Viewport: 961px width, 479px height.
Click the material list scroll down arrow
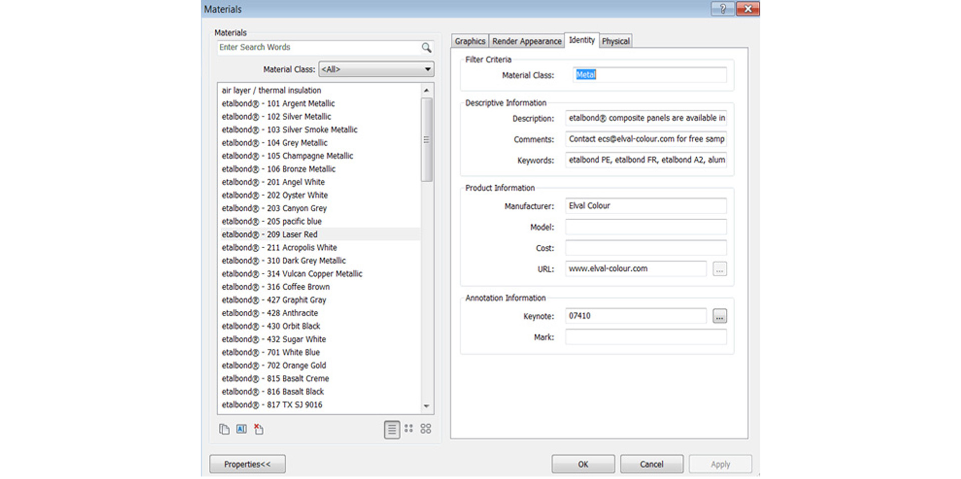click(x=426, y=406)
